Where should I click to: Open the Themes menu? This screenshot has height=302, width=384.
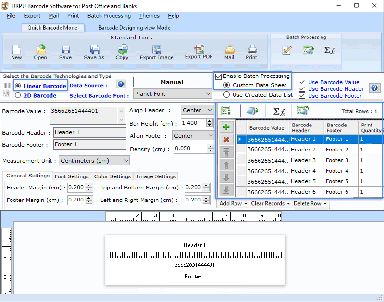click(149, 16)
